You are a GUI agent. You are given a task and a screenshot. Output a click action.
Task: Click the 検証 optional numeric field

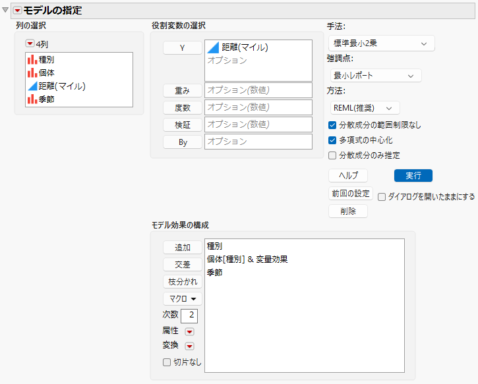pos(258,124)
